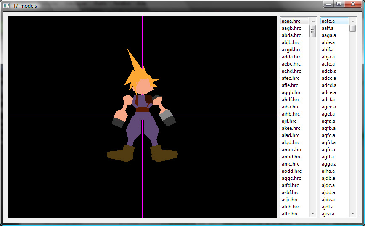Select aaga.a in the animation list
This screenshot has height=226, width=365.
click(x=335, y=35)
